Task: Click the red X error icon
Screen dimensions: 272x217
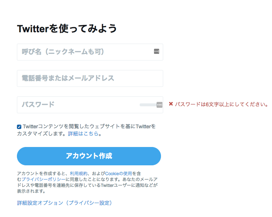Action: click(171, 104)
